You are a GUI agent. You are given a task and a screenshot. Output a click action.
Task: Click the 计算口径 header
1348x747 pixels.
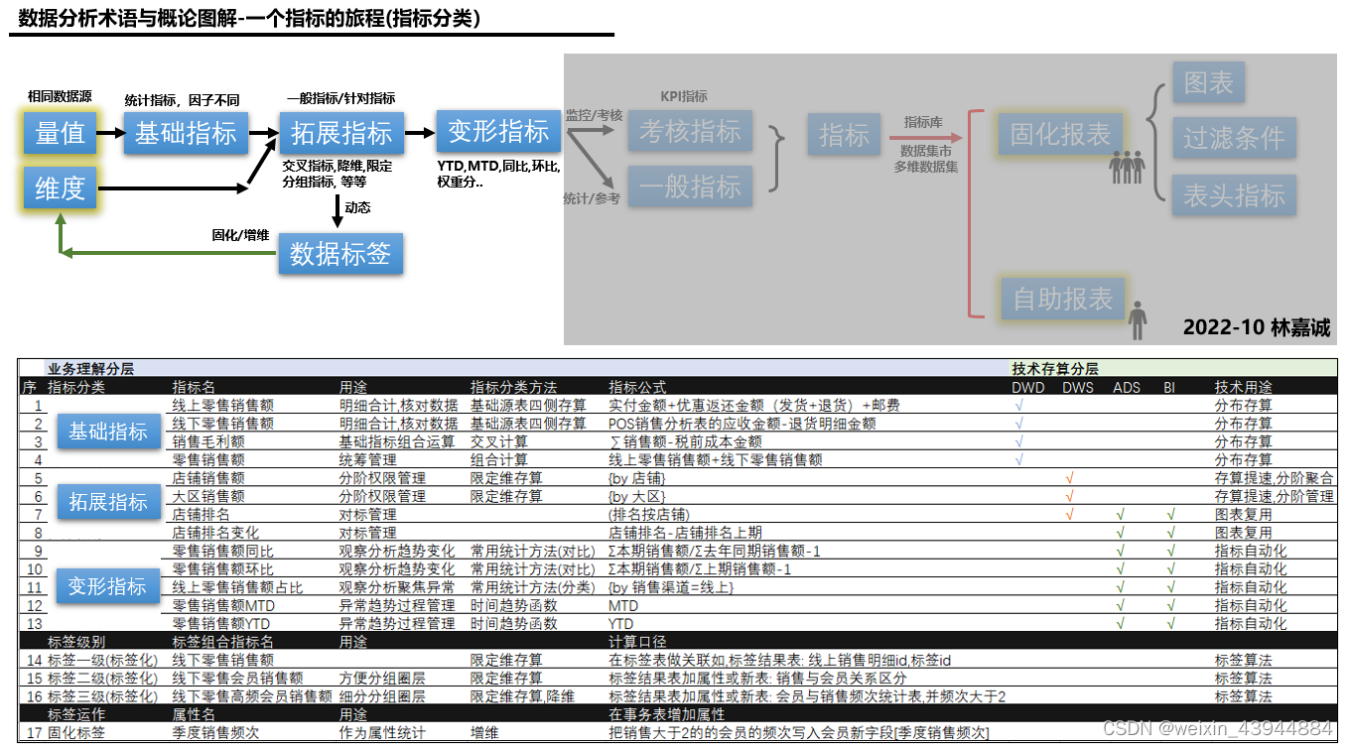pyautogui.click(x=637, y=642)
